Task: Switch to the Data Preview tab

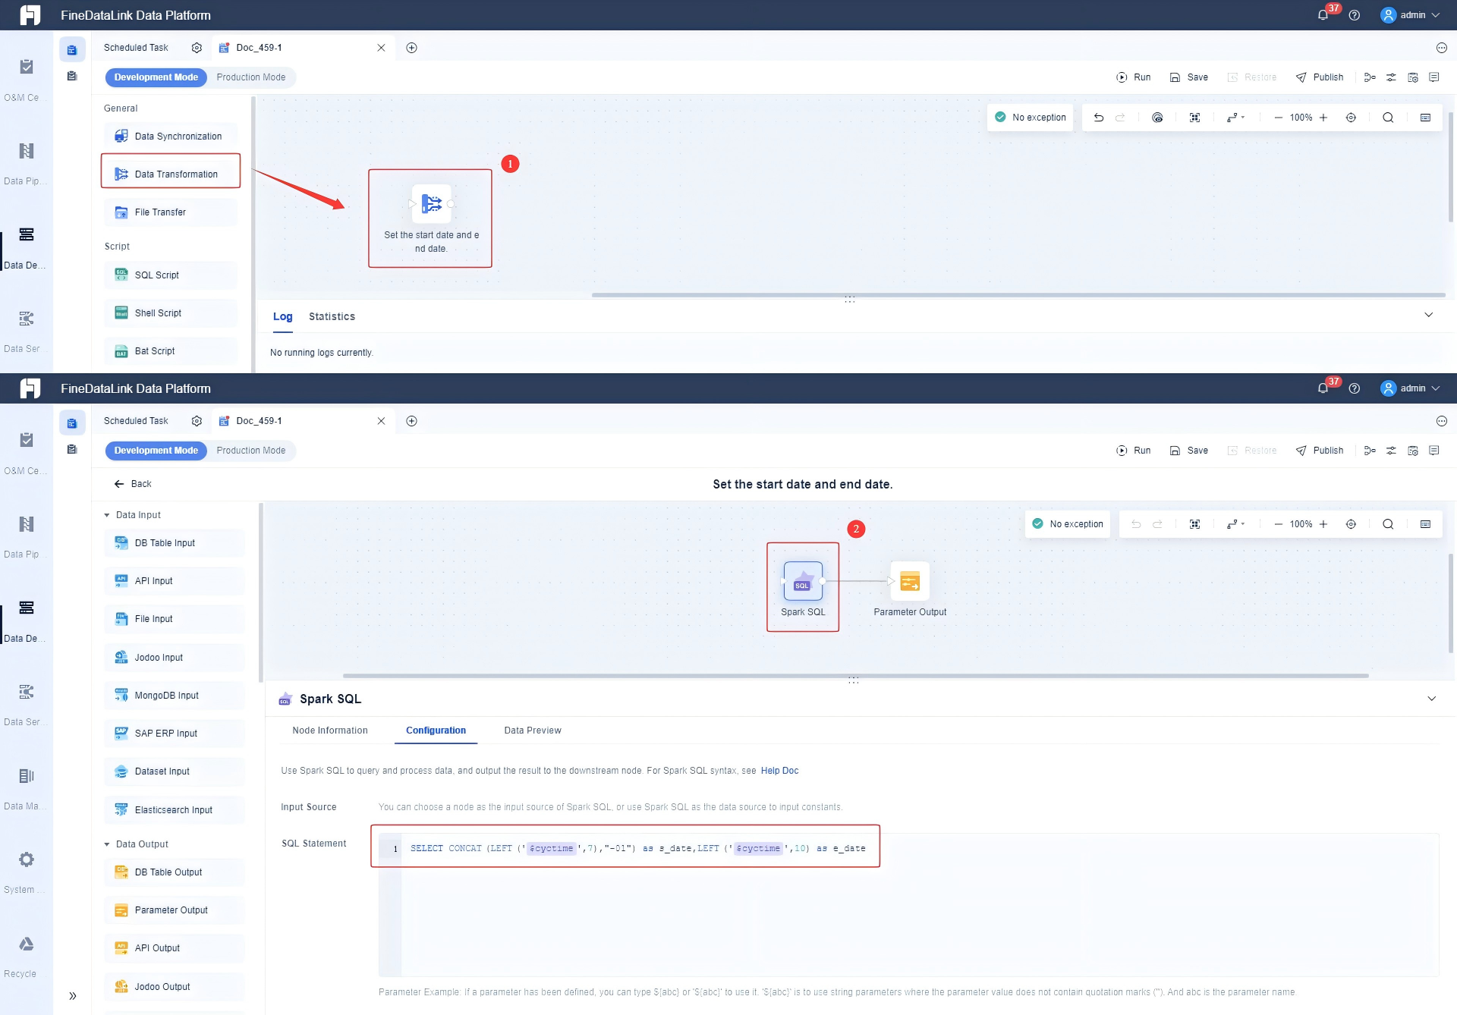Action: pos(532,731)
